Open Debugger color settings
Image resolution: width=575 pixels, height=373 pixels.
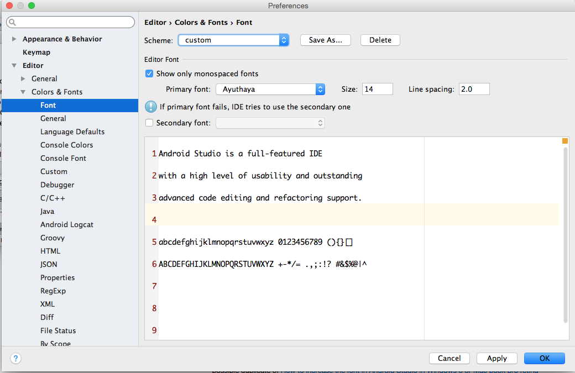point(57,185)
